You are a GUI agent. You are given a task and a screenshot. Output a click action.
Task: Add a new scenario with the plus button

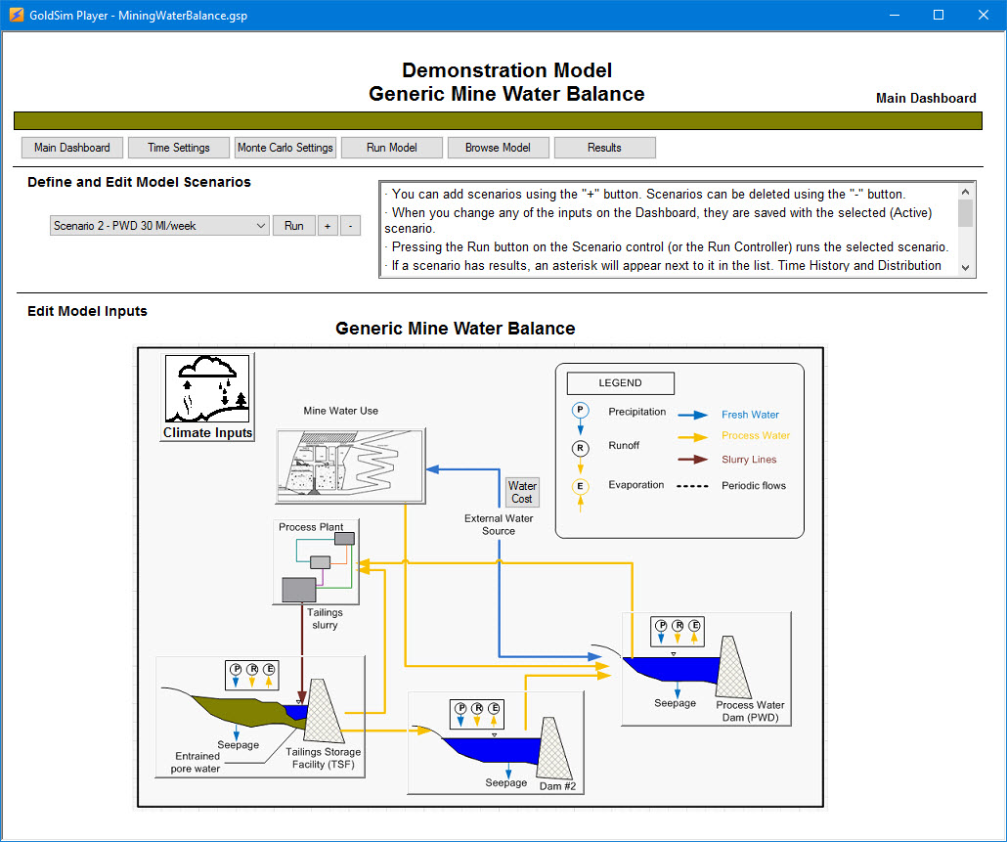pos(328,225)
